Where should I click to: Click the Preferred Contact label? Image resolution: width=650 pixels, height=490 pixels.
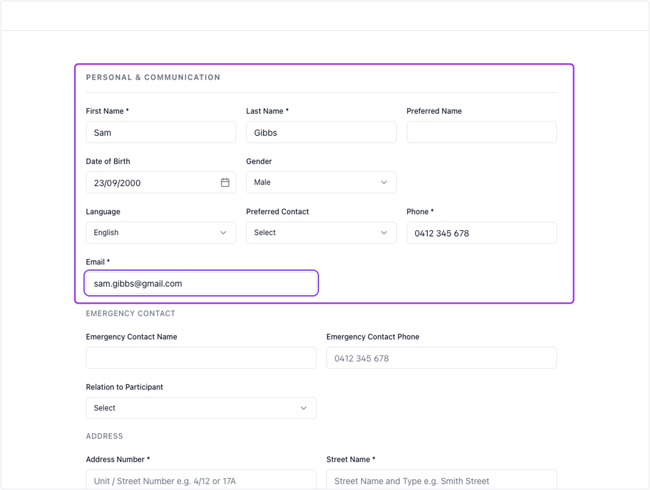277,212
